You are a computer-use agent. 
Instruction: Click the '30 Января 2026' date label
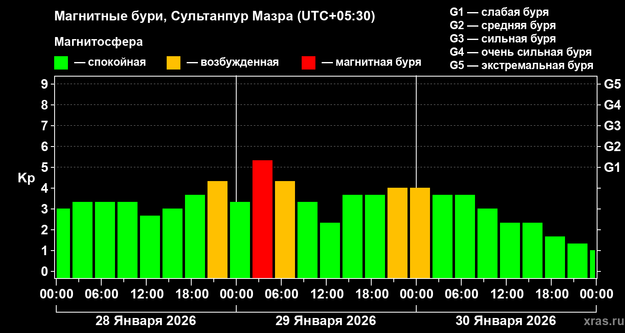click(x=506, y=321)
